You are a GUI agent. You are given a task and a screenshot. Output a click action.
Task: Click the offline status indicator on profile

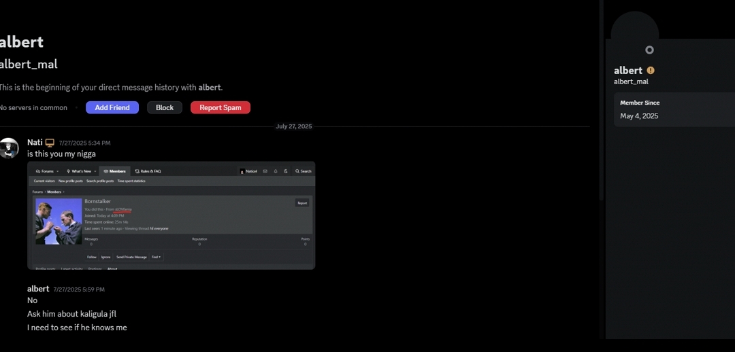coord(649,50)
